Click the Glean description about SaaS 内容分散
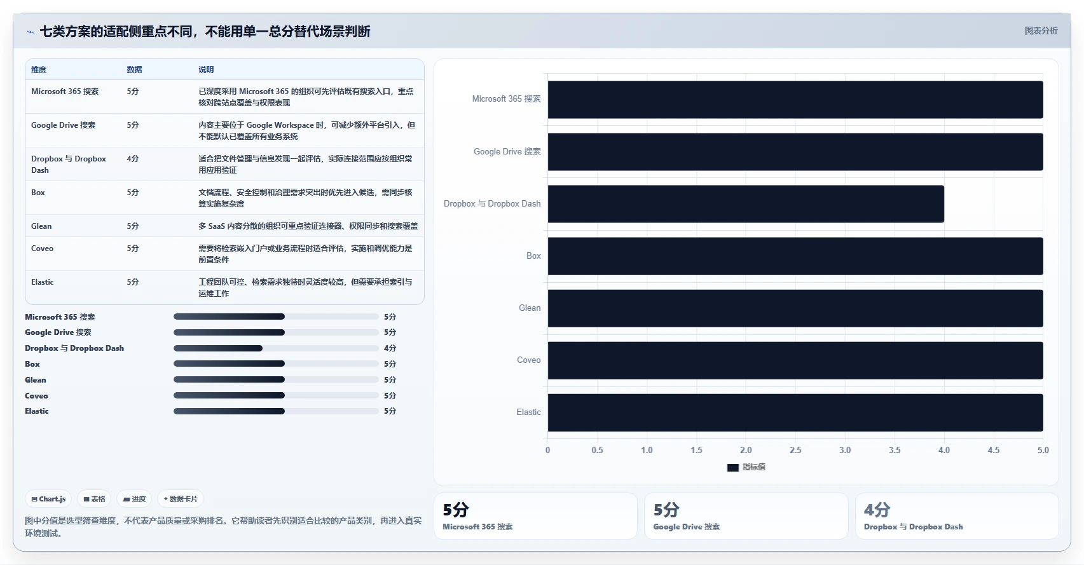Image resolution: width=1084 pixels, height=565 pixels. (308, 226)
